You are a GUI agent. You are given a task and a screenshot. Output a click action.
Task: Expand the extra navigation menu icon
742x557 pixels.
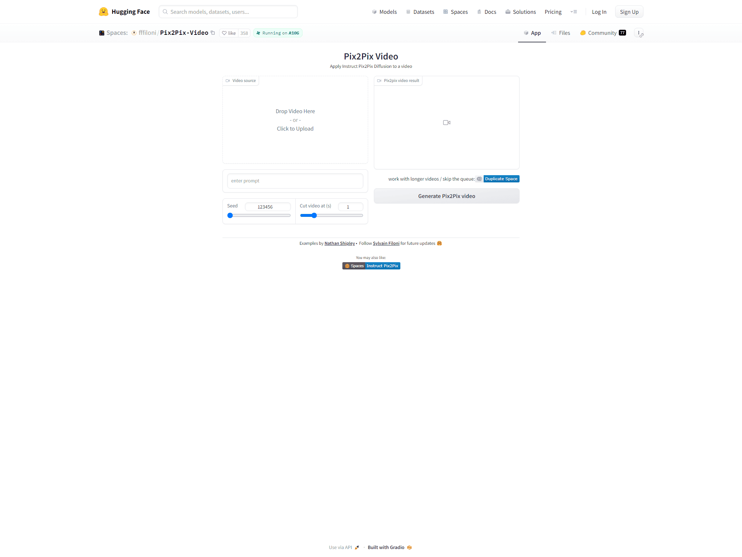tap(574, 12)
